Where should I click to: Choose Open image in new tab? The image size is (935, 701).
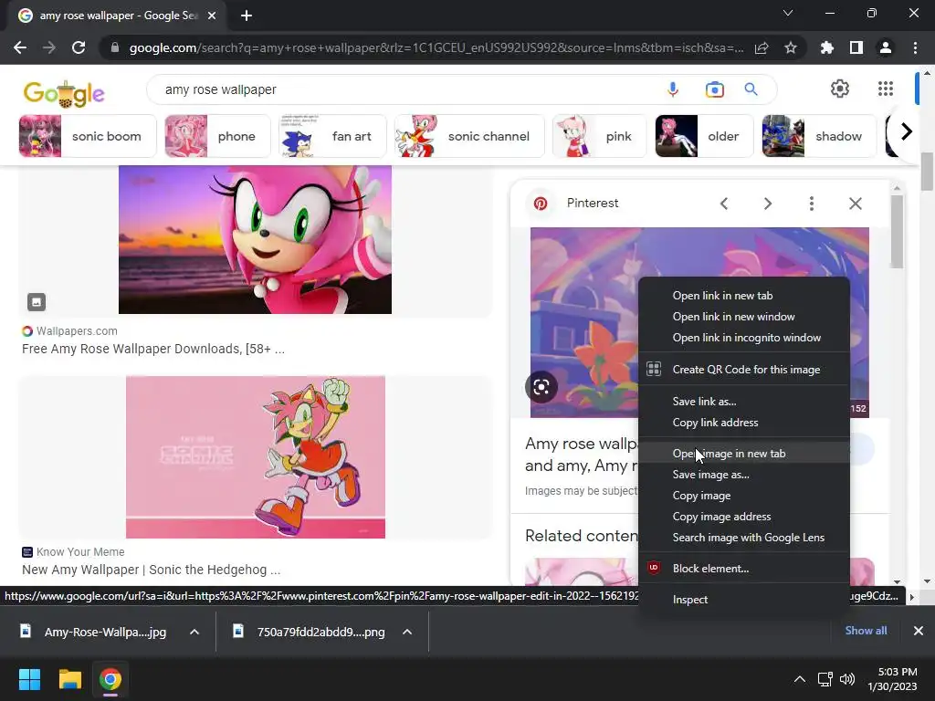743,454
